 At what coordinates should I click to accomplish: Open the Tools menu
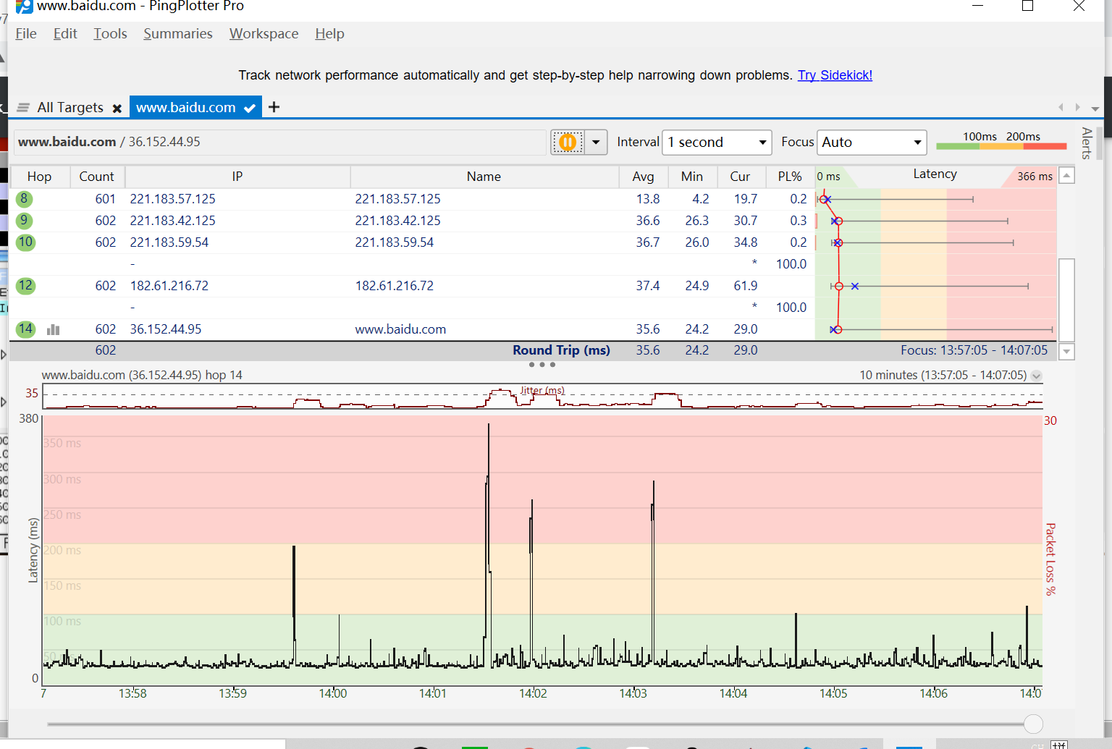[110, 33]
